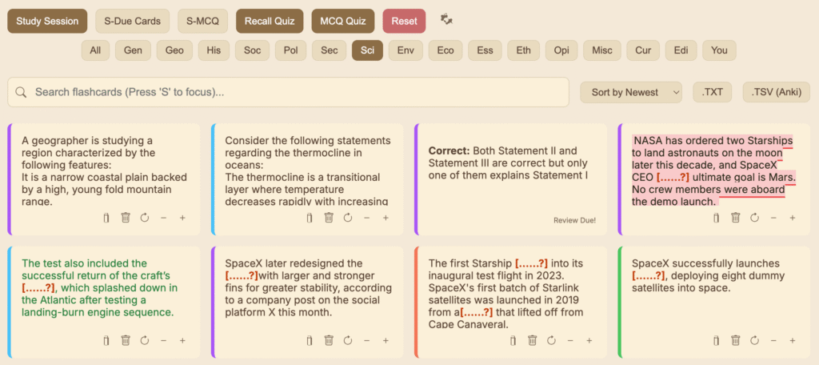
Task: Trash the eight dummy satellites flashcard
Action: tap(736, 340)
